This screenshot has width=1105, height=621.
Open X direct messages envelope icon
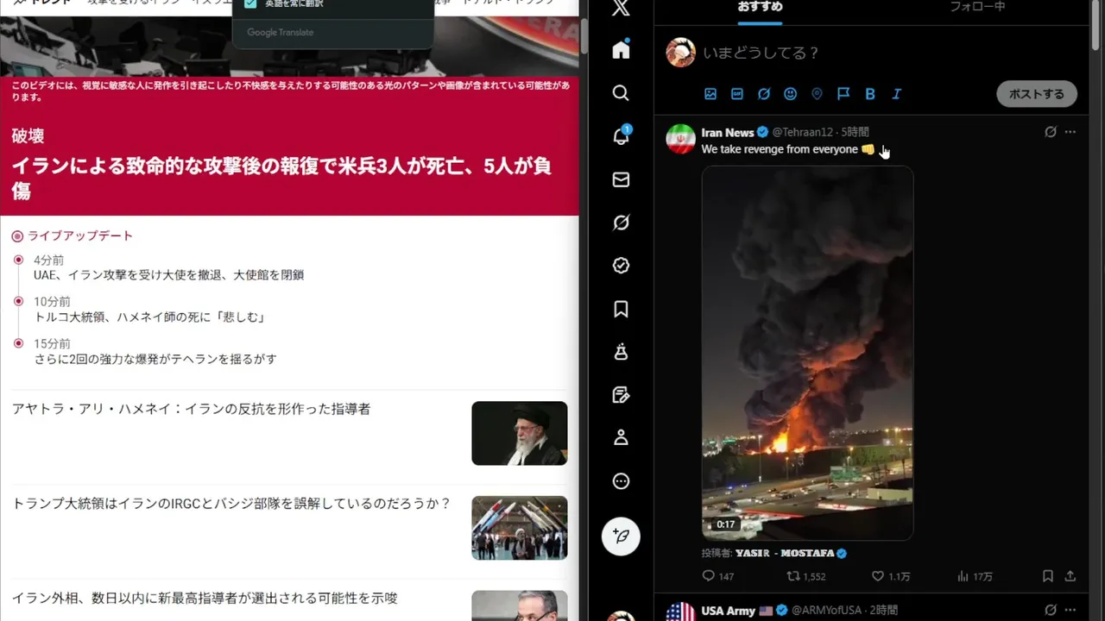pos(621,179)
